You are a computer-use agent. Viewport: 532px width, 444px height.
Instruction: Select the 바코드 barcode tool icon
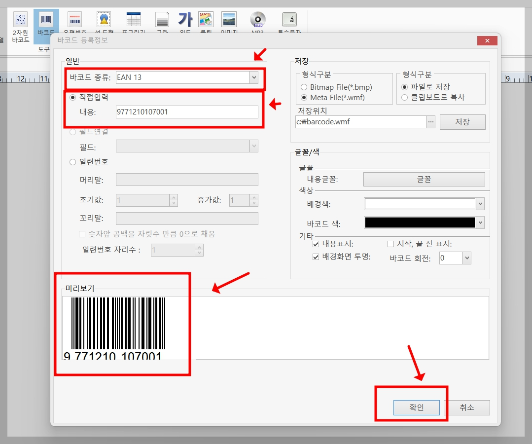(46, 19)
